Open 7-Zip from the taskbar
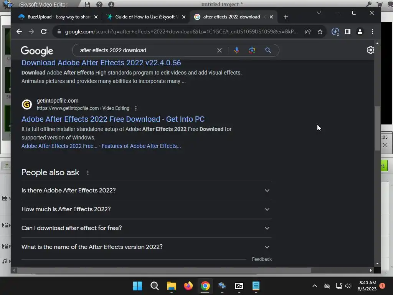393x295 pixels. (239, 286)
